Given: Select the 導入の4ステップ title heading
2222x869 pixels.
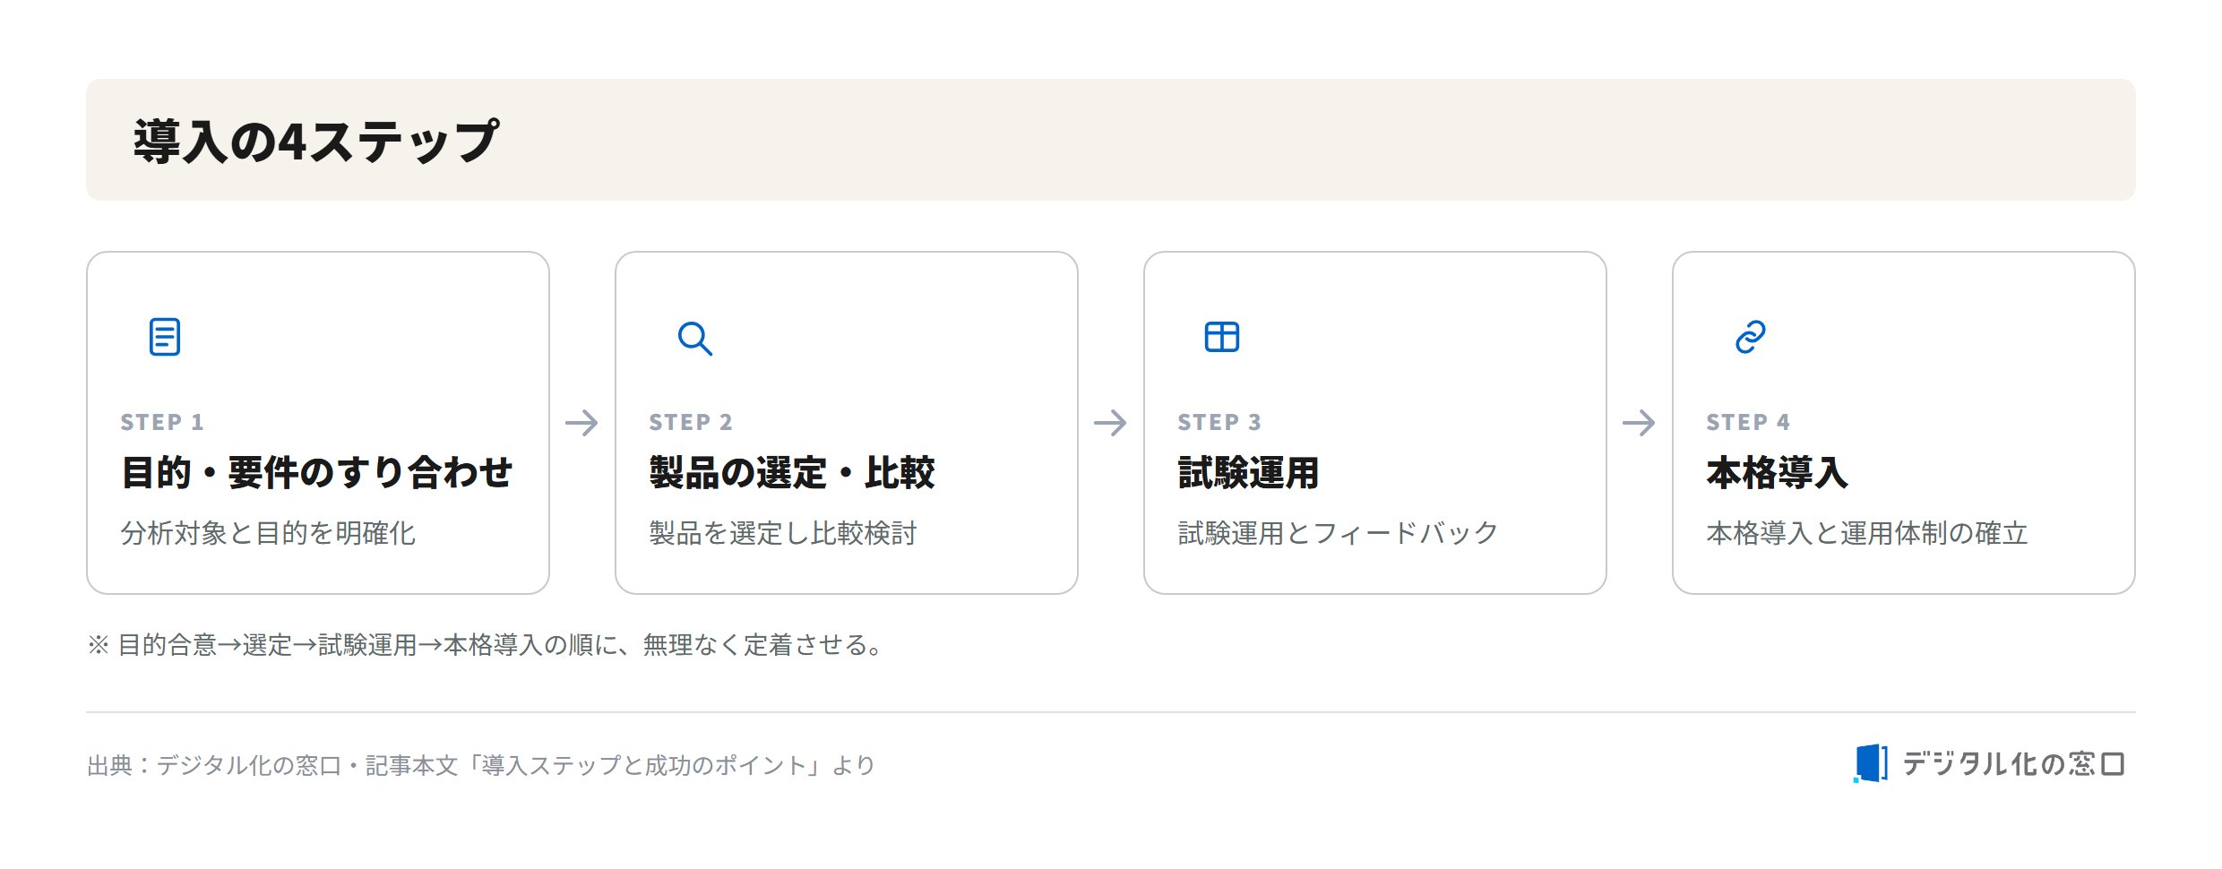Looking at the screenshot, I should point(315,142).
